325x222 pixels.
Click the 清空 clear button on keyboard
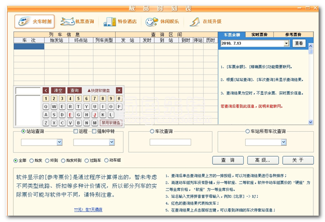(x=59, y=90)
